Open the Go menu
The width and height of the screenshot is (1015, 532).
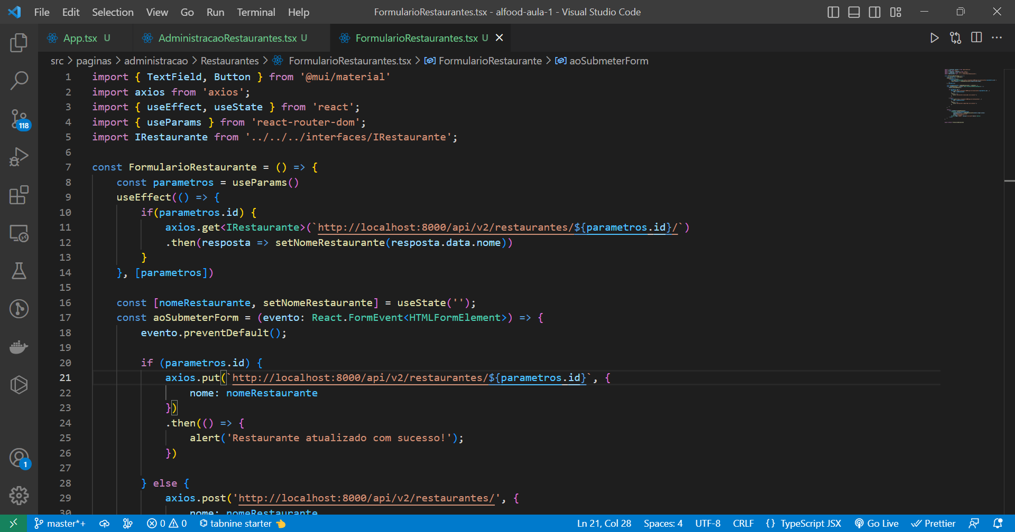point(187,12)
